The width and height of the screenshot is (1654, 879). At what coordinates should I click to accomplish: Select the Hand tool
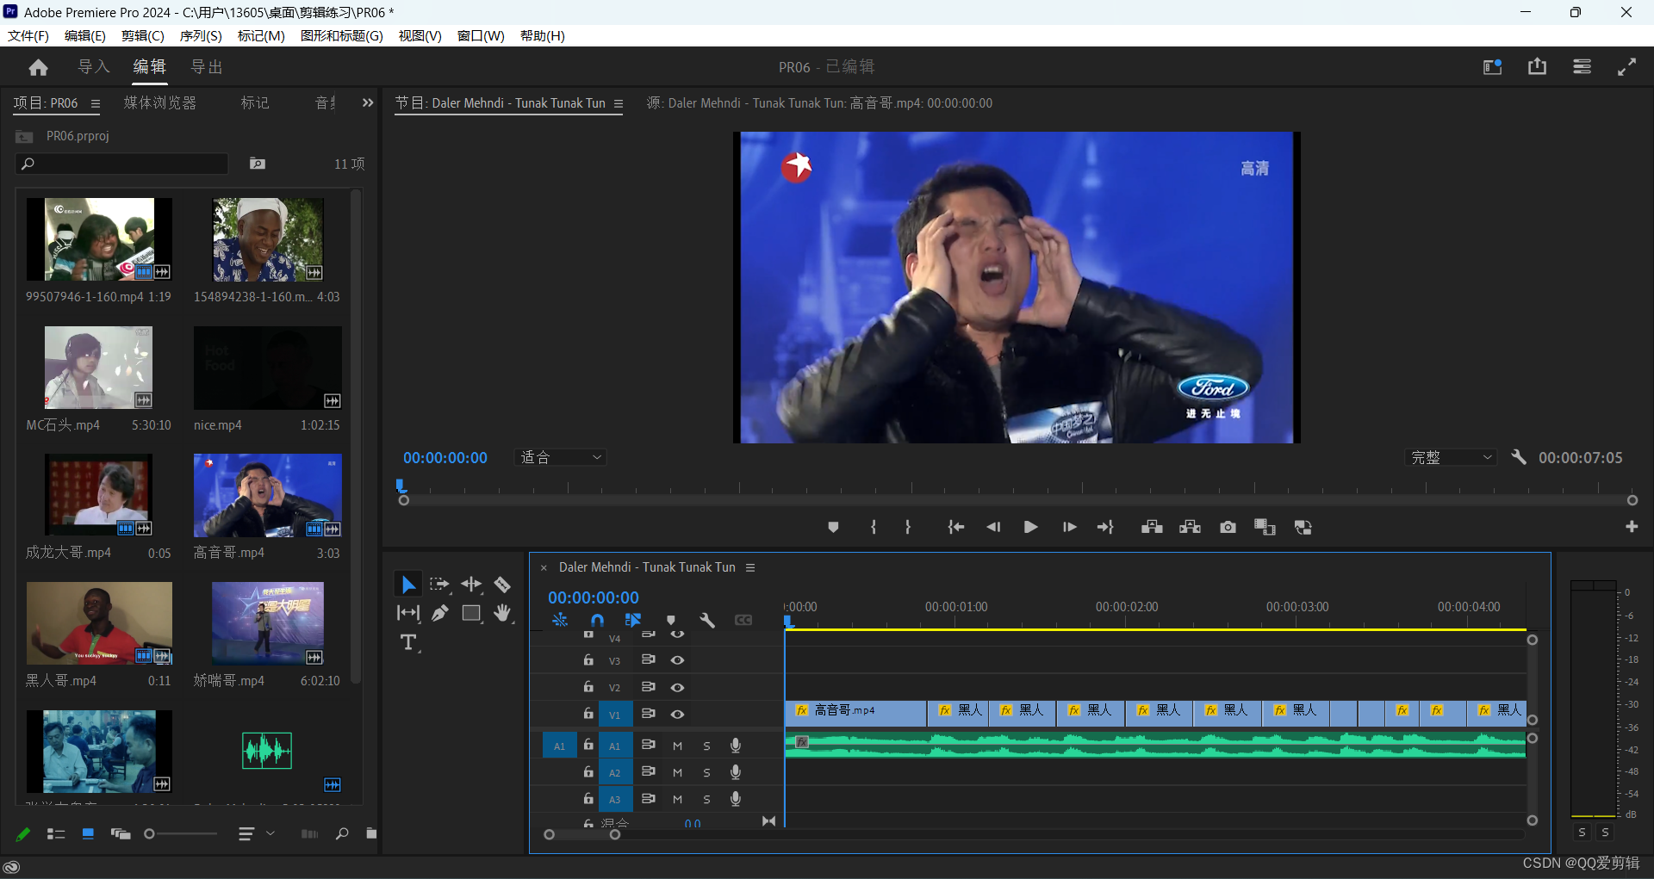click(502, 613)
